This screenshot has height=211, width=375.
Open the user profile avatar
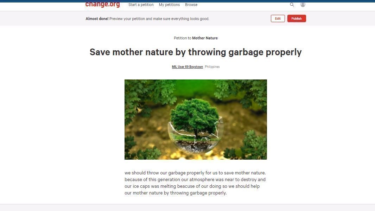point(303,5)
